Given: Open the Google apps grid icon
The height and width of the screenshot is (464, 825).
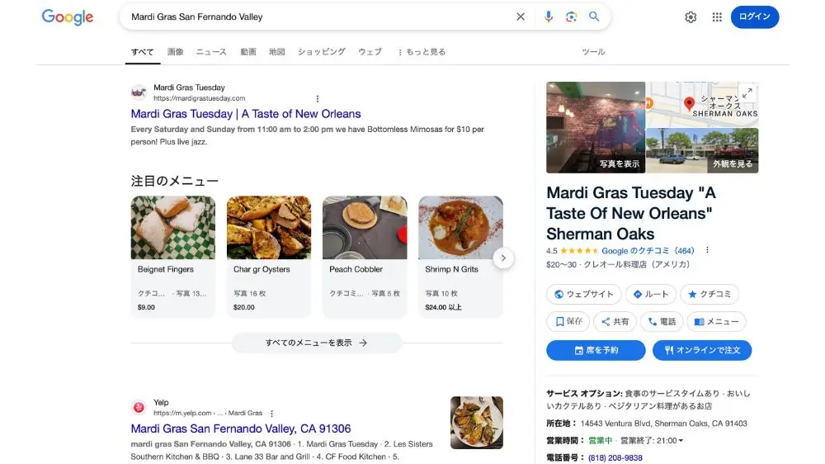Looking at the screenshot, I should (x=717, y=17).
